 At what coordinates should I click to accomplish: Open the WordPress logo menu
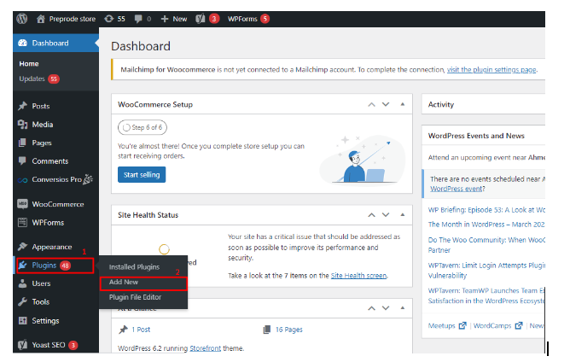pos(22,19)
